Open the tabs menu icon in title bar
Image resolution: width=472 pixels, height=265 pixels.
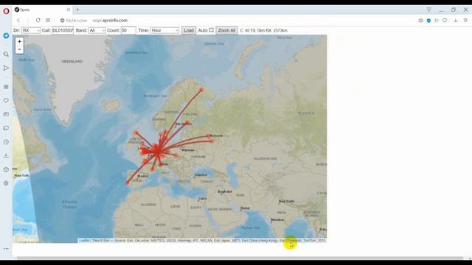[428, 10]
